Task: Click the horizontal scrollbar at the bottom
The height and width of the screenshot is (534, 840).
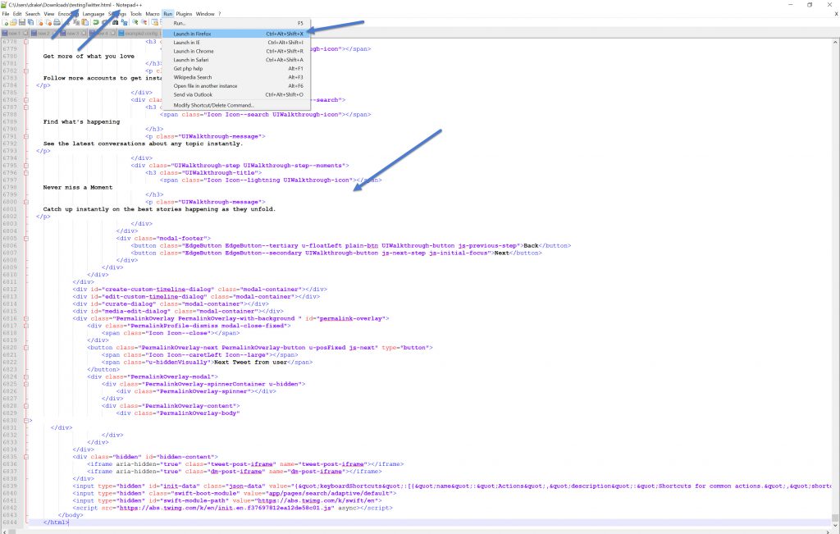Action: click(x=410, y=531)
